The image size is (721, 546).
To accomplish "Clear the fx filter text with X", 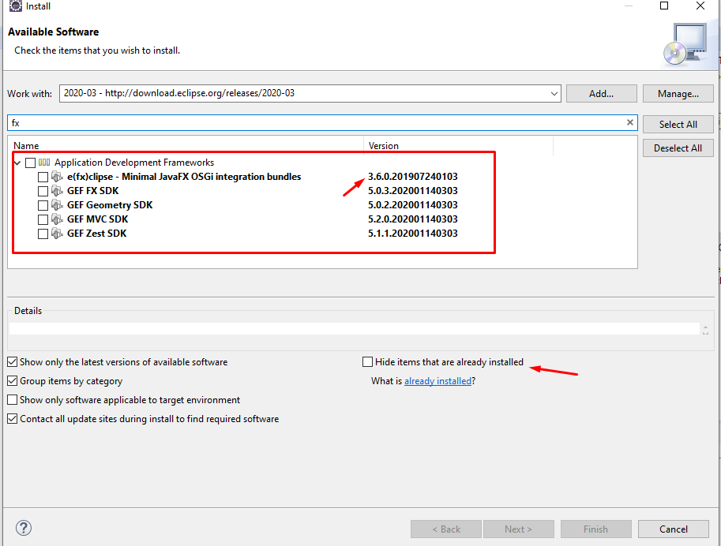I will 630,122.
